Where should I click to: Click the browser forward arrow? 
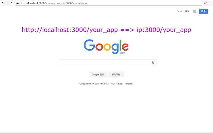click(8, 3)
